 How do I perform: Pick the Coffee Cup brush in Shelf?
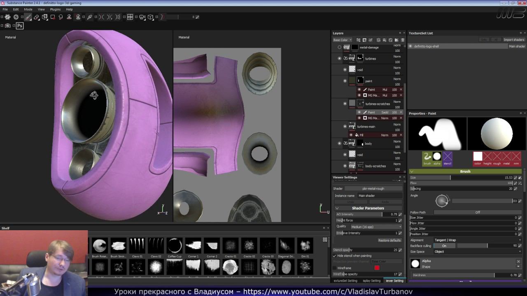(175, 246)
